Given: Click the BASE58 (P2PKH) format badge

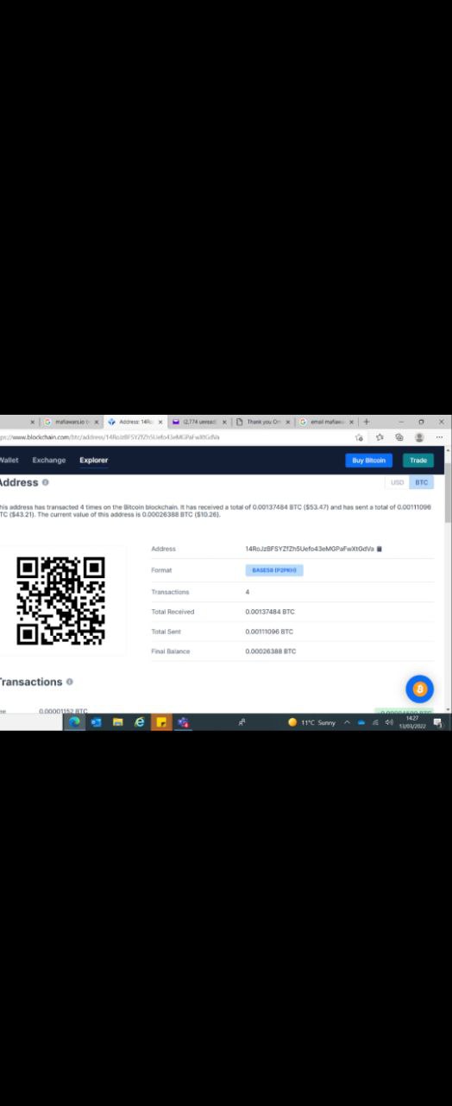Looking at the screenshot, I should click(x=274, y=570).
